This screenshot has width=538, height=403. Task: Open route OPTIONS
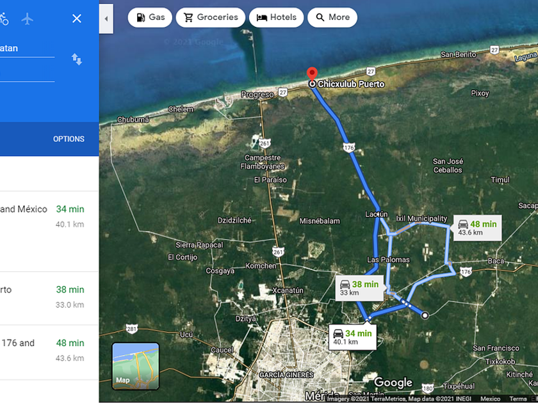tap(69, 139)
